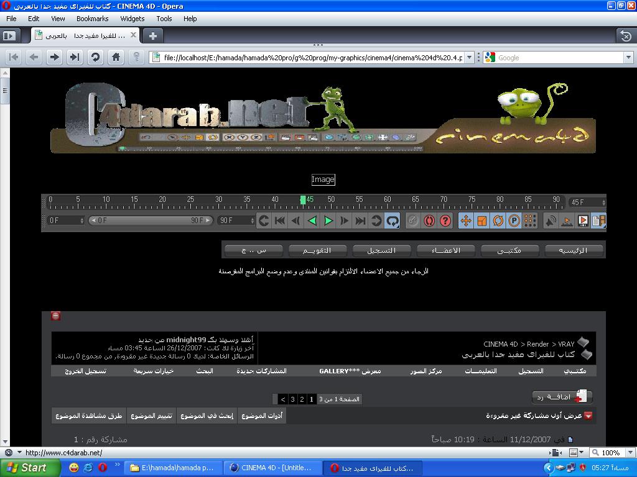This screenshot has height=477, width=637.
Task: Open the Widgets menu
Action: click(133, 19)
